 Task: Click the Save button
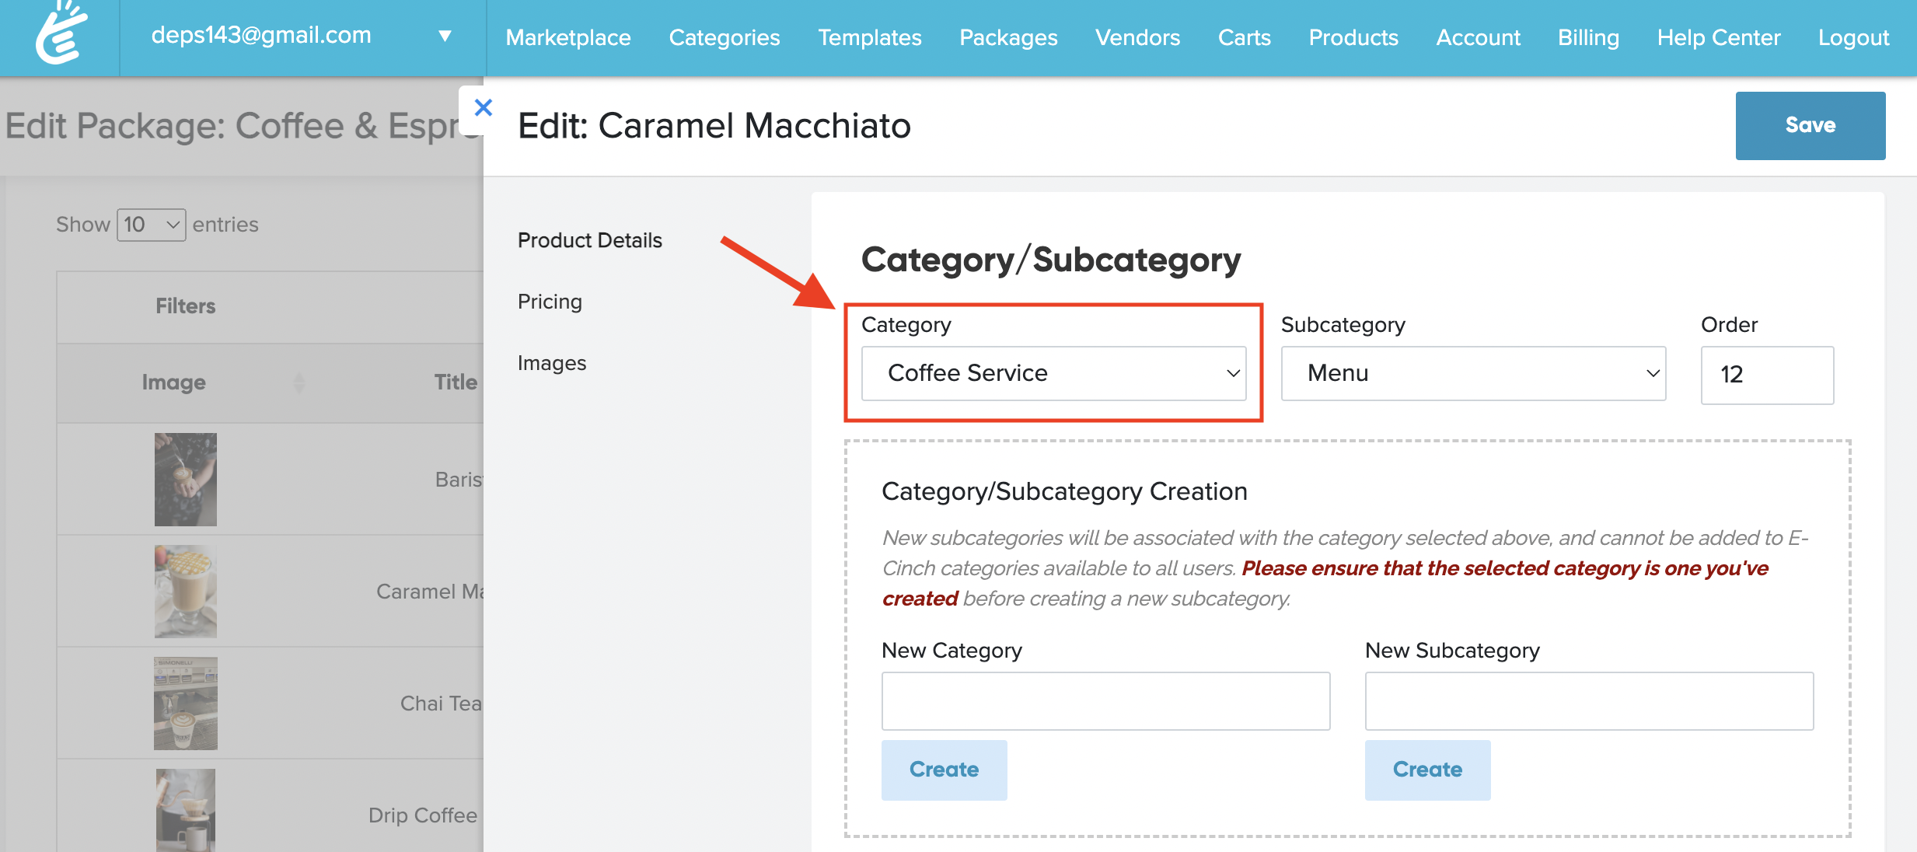click(x=1810, y=125)
